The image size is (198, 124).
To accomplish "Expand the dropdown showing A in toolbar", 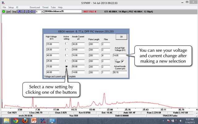I will [x=42, y=11].
